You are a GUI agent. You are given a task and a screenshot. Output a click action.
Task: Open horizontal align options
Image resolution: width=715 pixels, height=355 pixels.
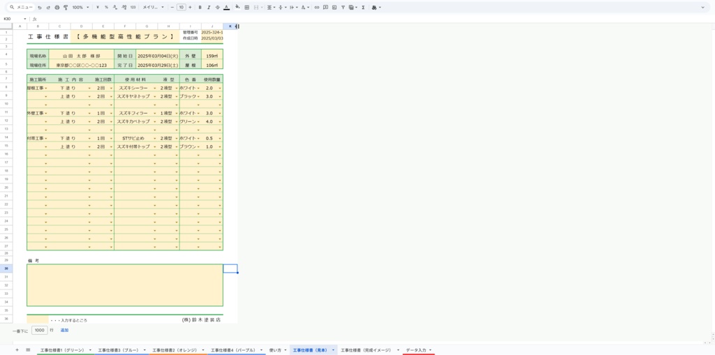[x=270, y=7]
